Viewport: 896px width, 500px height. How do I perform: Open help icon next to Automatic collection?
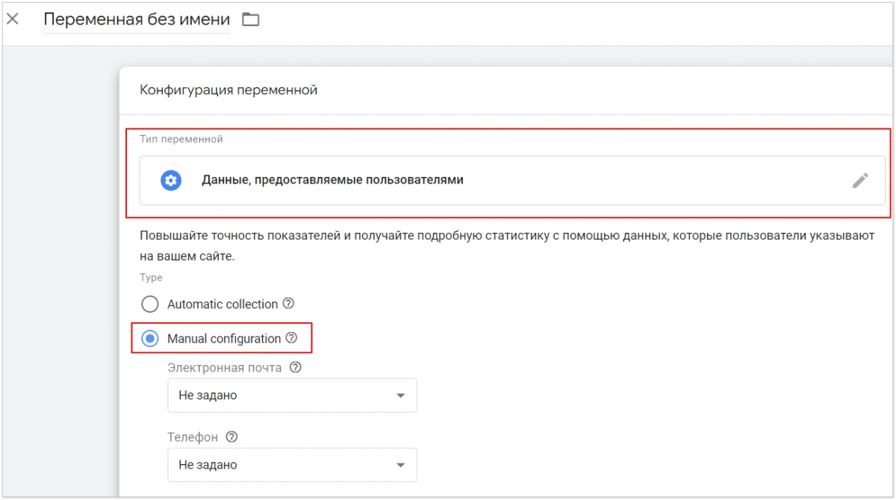pos(289,304)
